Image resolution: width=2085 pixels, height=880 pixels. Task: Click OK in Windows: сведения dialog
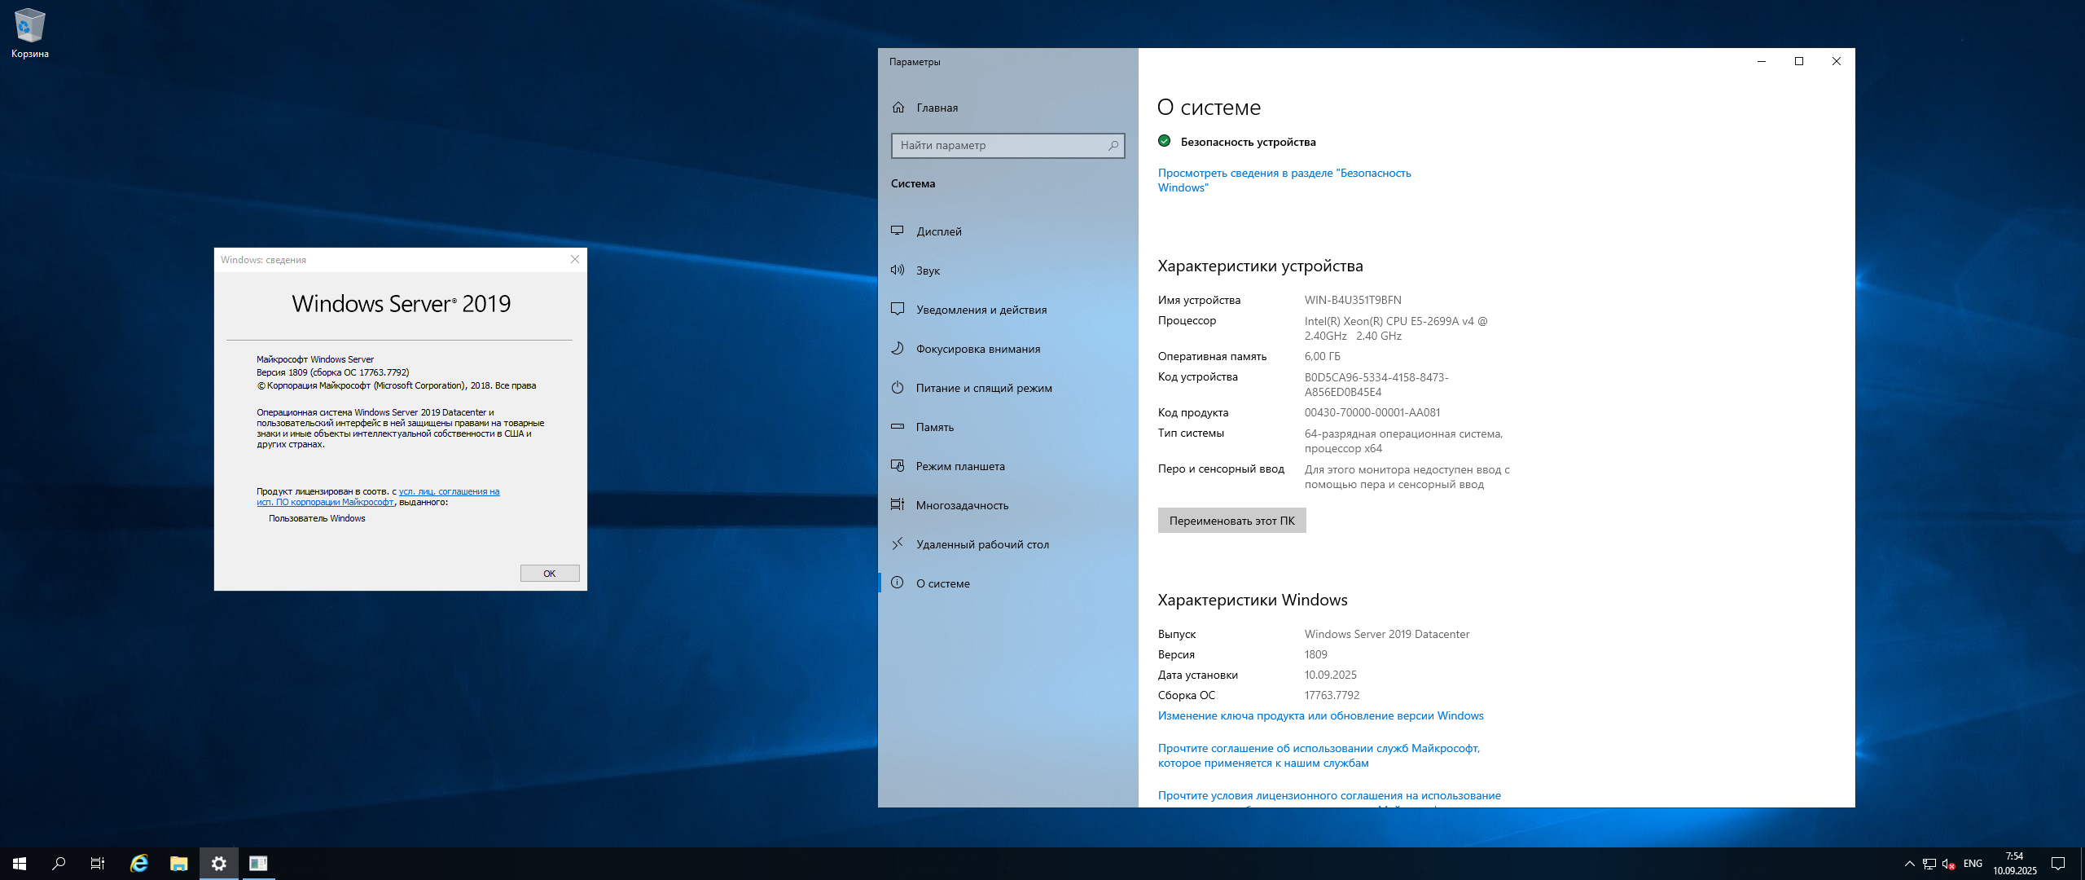point(550,574)
